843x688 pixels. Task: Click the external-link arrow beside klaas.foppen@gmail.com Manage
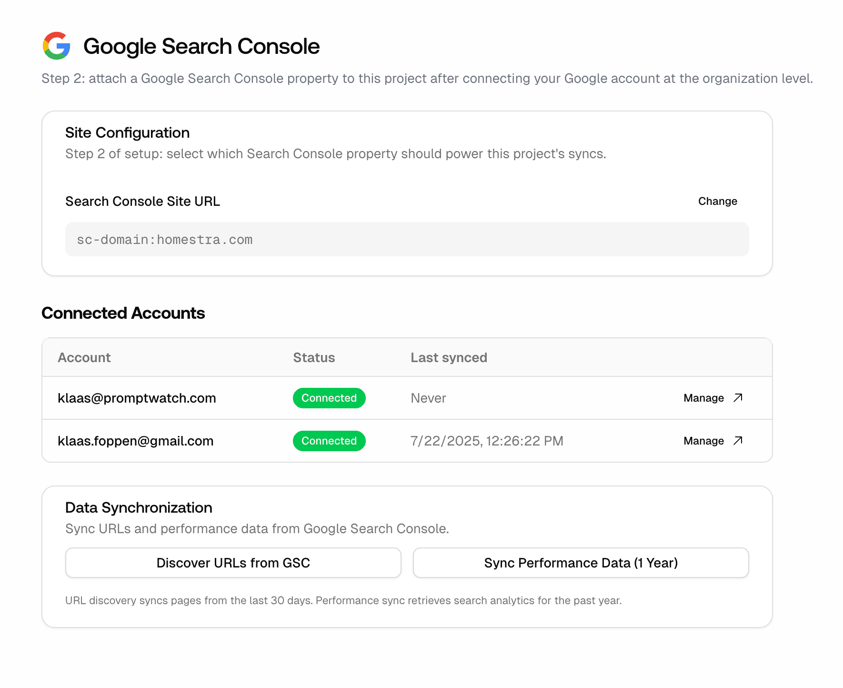pyautogui.click(x=737, y=441)
